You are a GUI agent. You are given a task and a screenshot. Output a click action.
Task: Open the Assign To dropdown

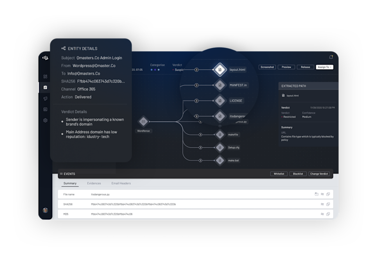(x=324, y=67)
